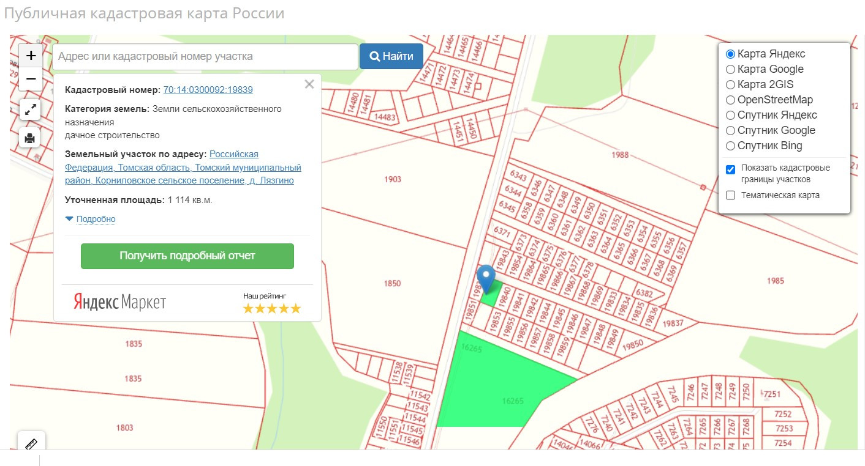Open cadastral number 70:14:0300092:19839 link
Viewport: 865px width, 466px height.
click(208, 90)
